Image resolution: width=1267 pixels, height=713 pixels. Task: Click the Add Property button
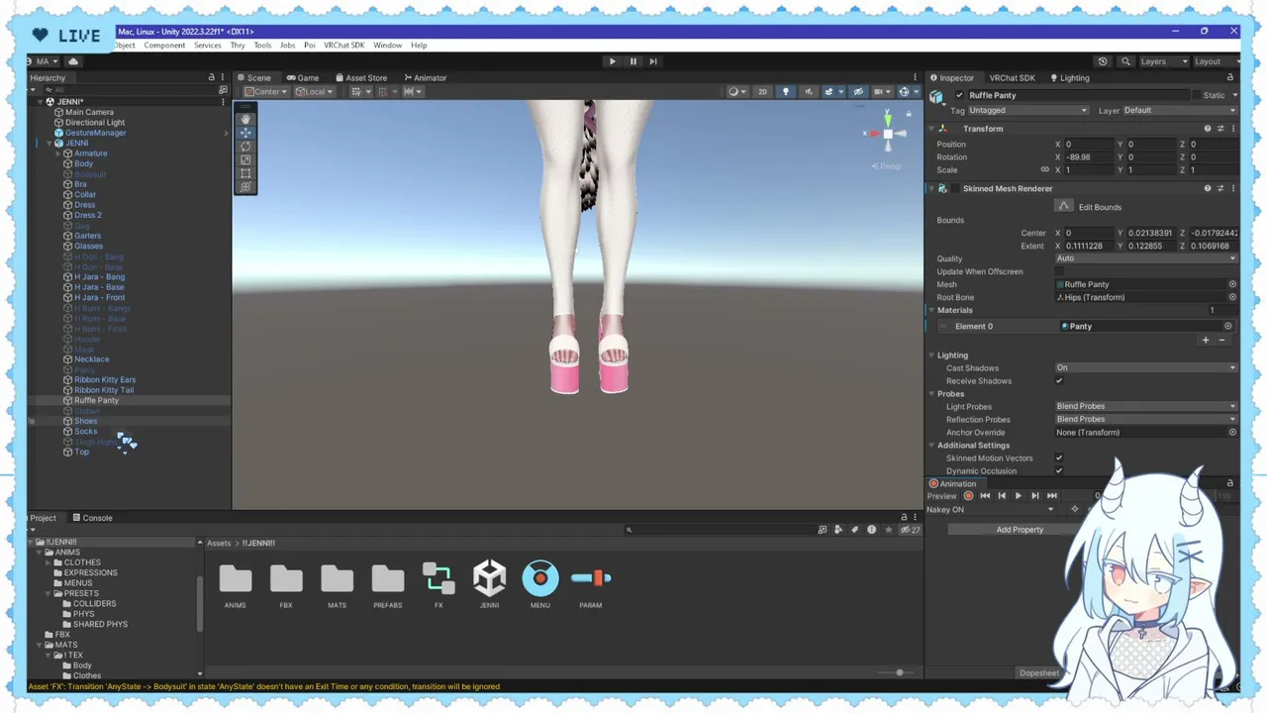point(1020,530)
